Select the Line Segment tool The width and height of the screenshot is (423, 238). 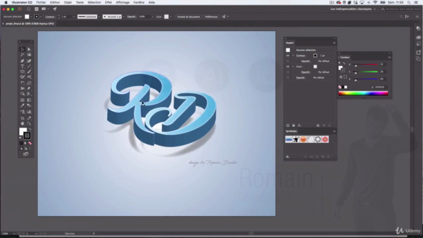(29, 66)
